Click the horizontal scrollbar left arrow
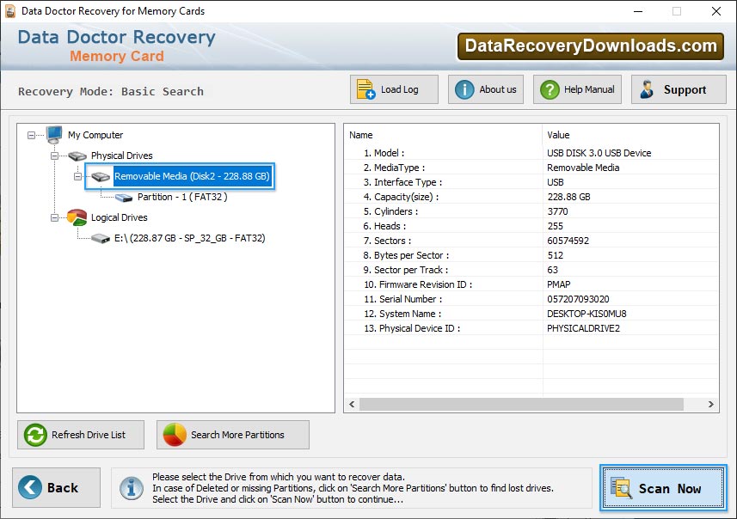The image size is (737, 519). pyautogui.click(x=352, y=405)
